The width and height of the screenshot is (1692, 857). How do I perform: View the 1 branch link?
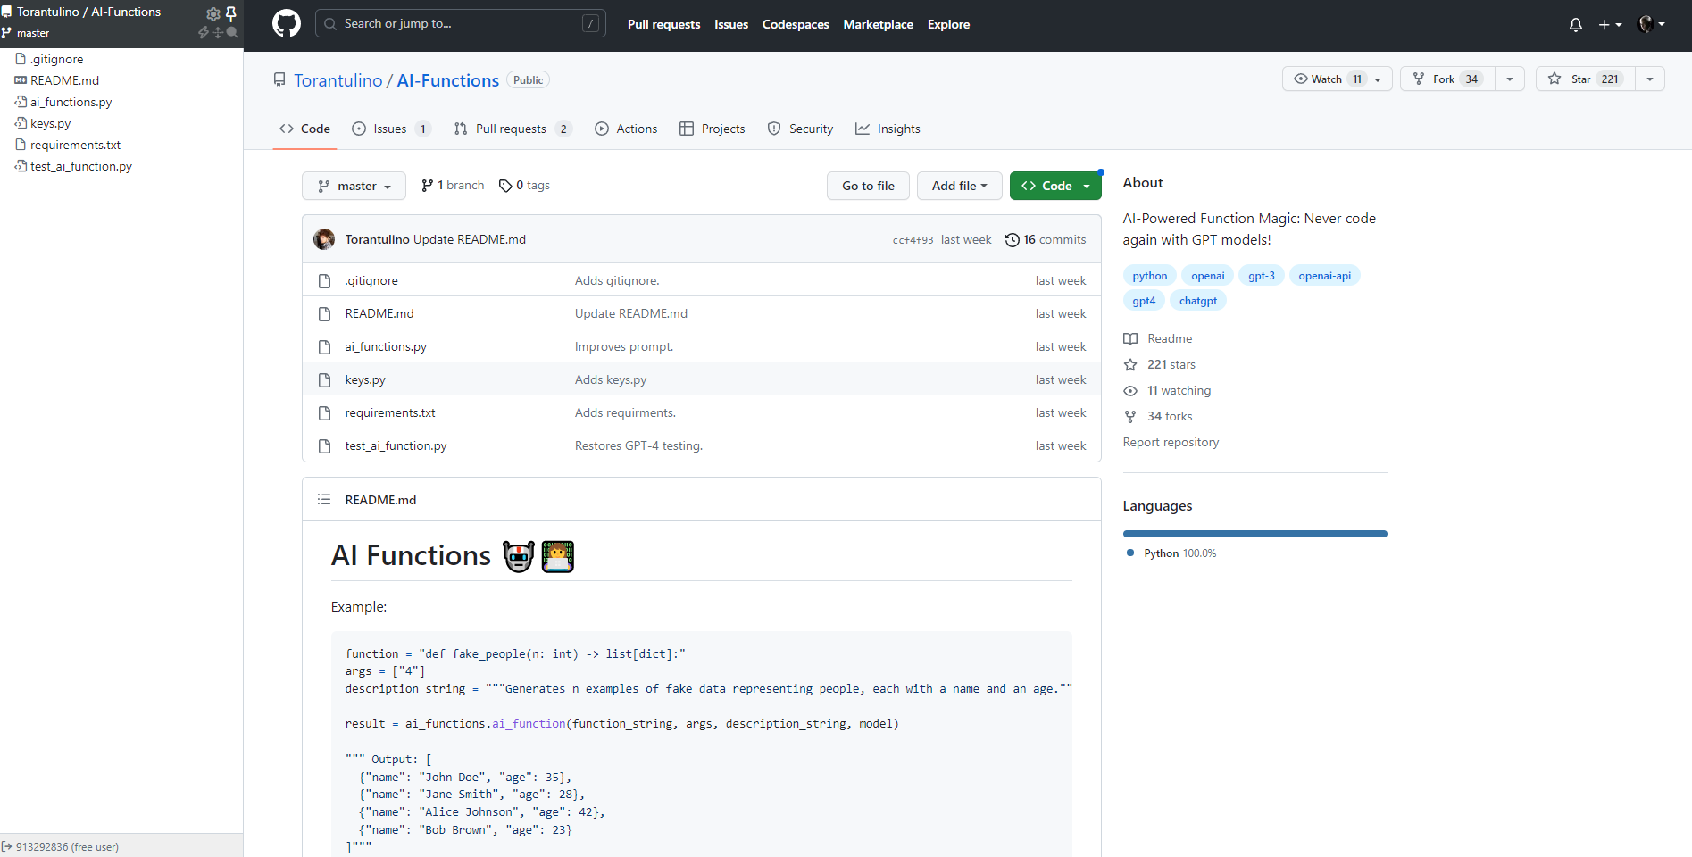pyautogui.click(x=453, y=186)
